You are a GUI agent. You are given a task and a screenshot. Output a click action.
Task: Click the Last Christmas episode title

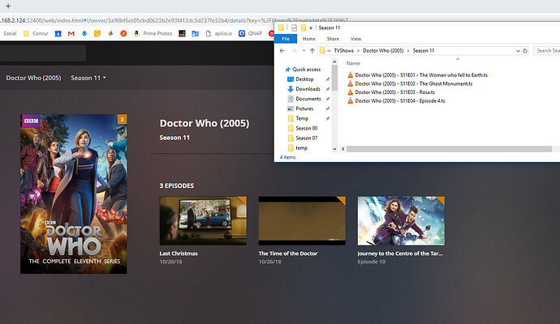tap(179, 254)
